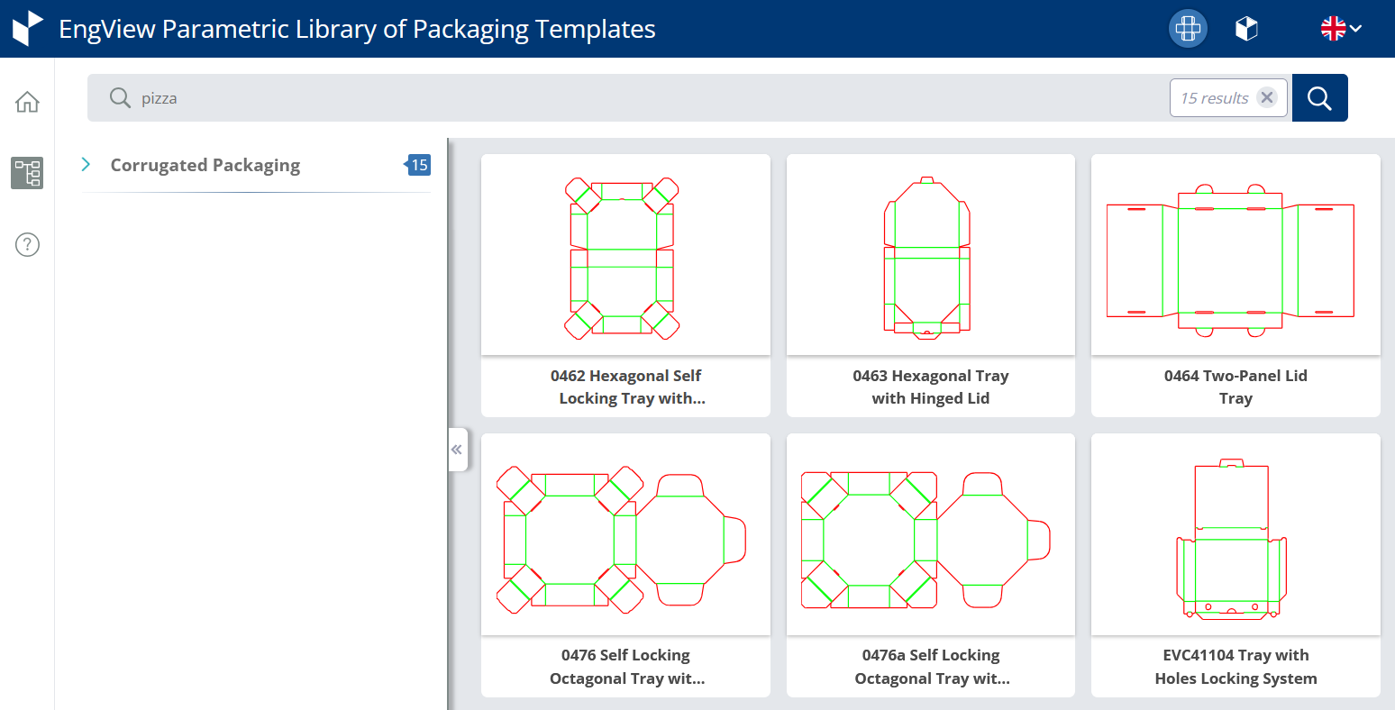1395x710 pixels.
Task: Click the 2D layout view icon in header
Action: (x=1188, y=29)
